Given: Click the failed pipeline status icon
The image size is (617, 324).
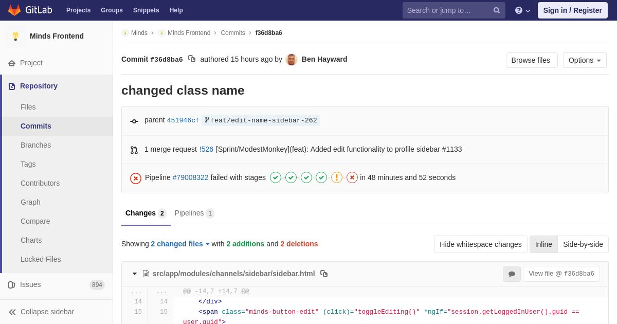Looking at the screenshot, I should tap(136, 178).
